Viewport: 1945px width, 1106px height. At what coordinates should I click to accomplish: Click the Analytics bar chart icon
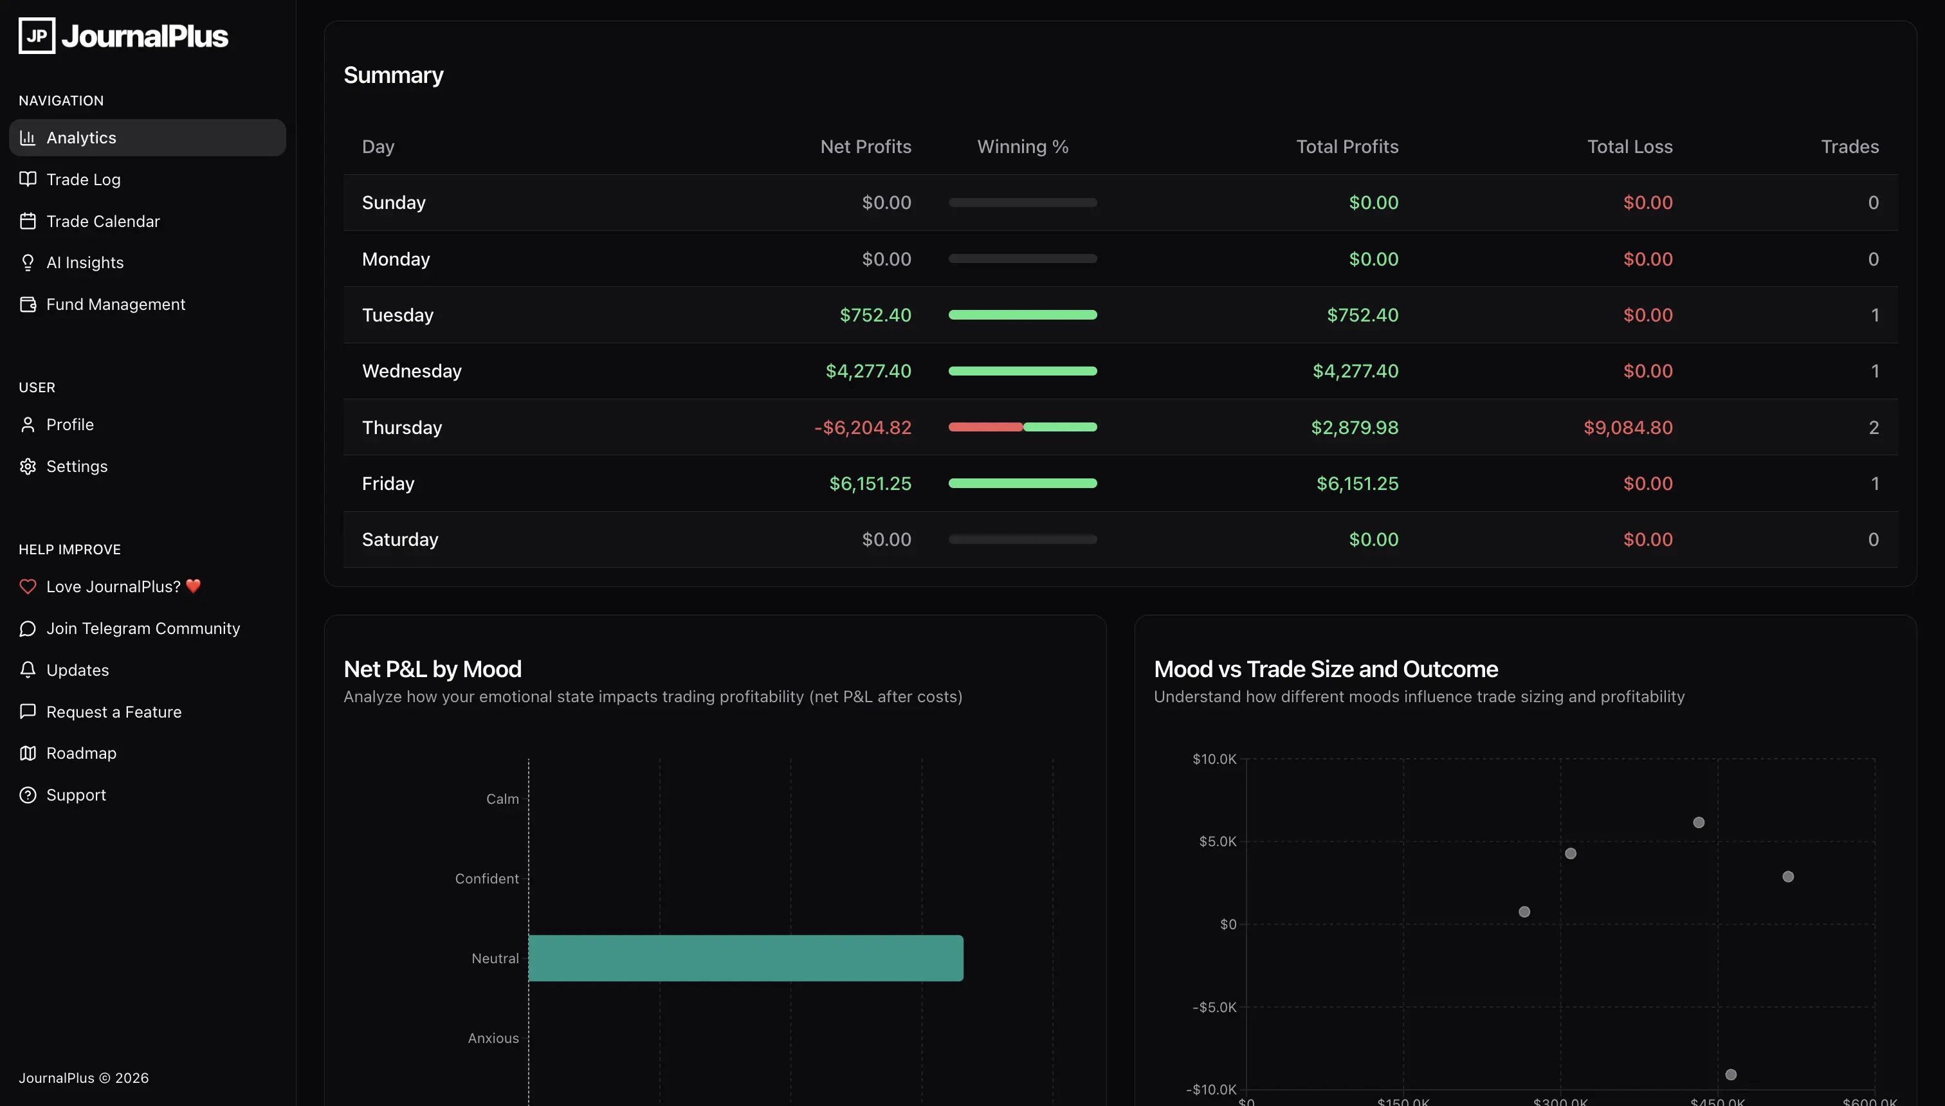(28, 138)
